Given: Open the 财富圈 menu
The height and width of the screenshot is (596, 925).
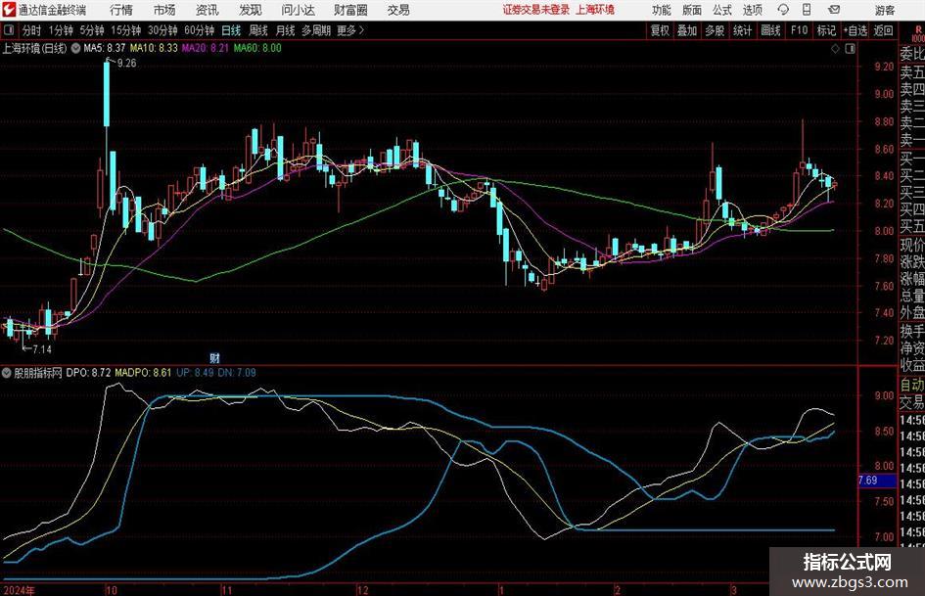Looking at the screenshot, I should coord(350,10).
